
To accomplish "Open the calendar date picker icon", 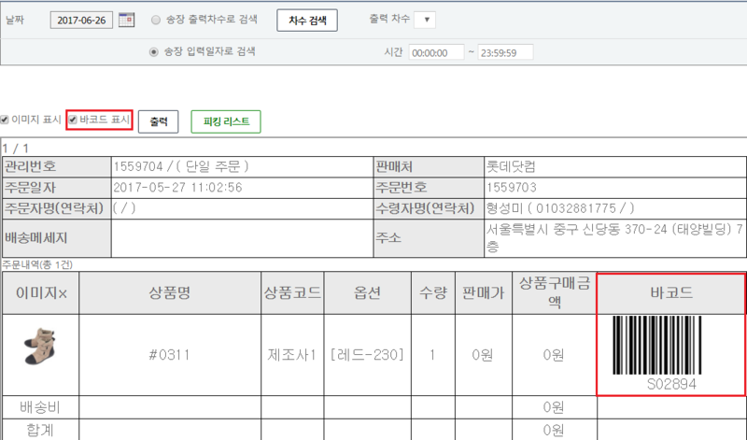I will 127,20.
